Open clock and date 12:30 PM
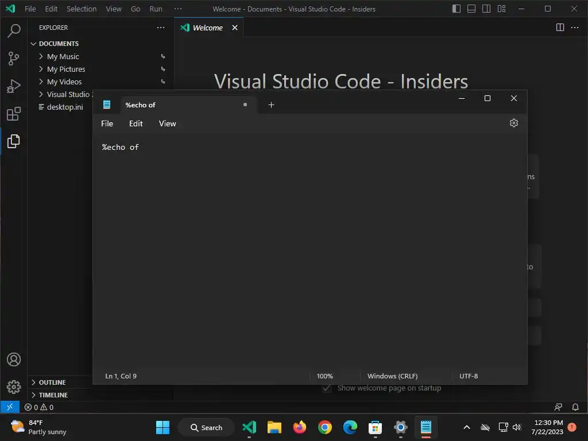This screenshot has width=588, height=441. point(547,427)
